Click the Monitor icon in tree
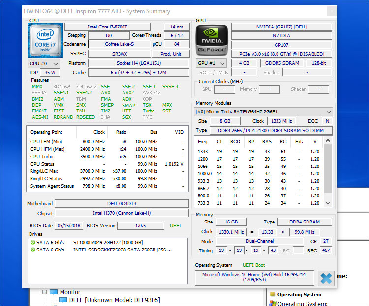The width and height of the screenshot is (369, 306). [x=54, y=292]
